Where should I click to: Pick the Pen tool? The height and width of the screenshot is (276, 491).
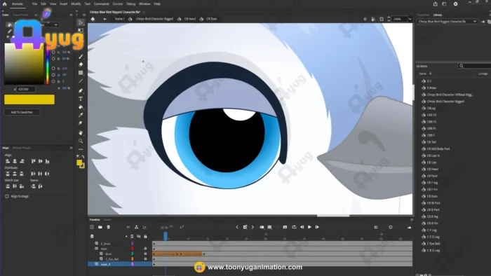click(x=81, y=90)
